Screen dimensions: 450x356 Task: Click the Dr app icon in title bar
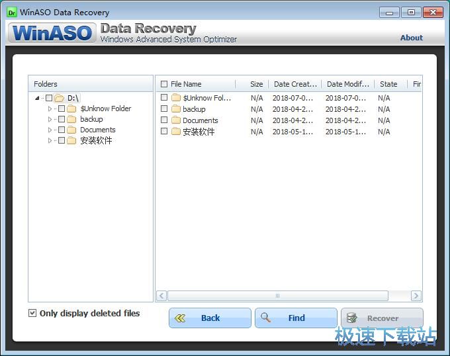pyautogui.click(x=12, y=13)
